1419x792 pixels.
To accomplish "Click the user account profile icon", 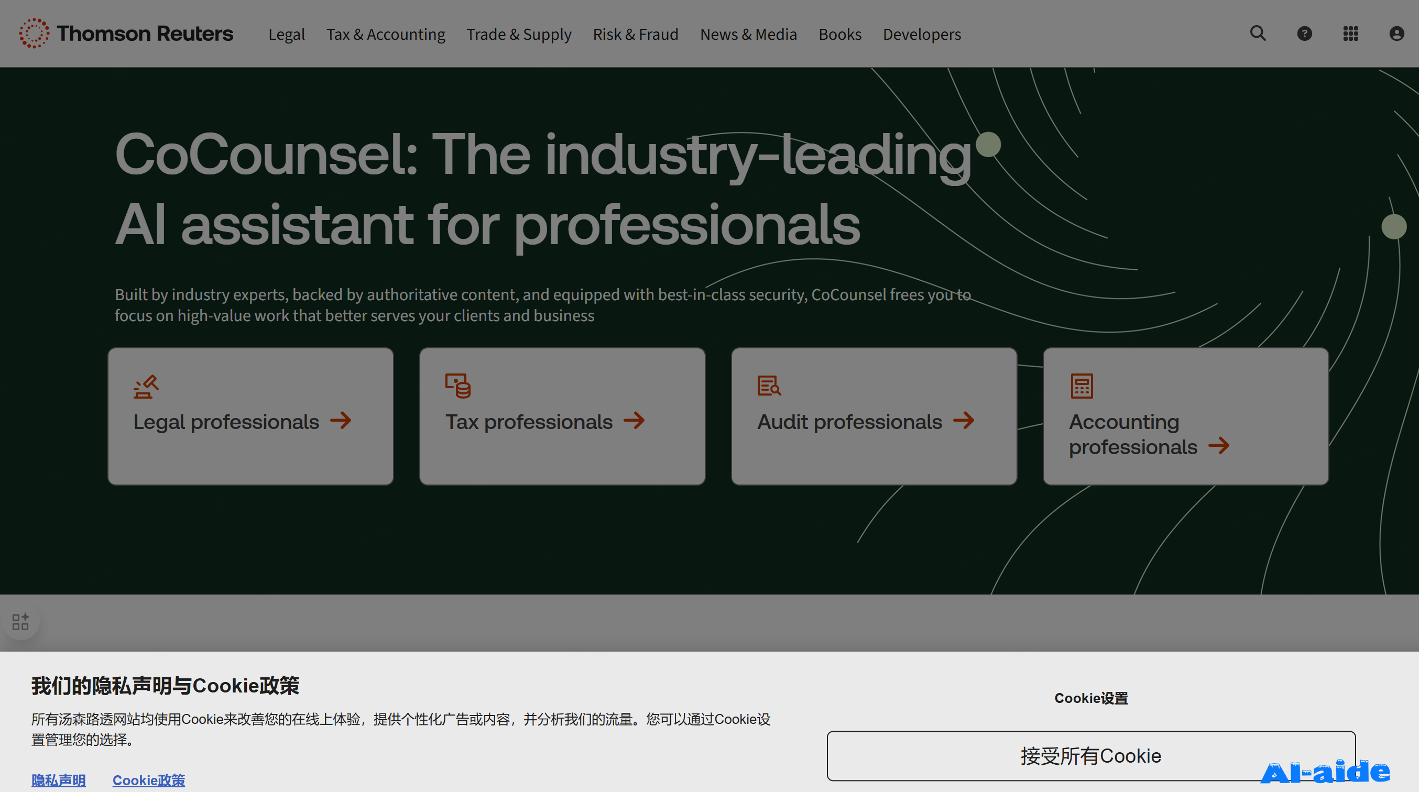I will pyautogui.click(x=1396, y=34).
